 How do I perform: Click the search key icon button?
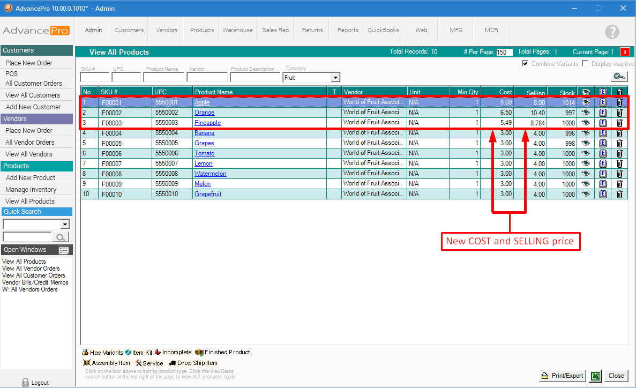619,77
